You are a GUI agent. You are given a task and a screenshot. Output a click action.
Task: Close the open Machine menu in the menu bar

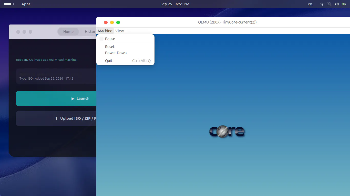click(x=105, y=31)
